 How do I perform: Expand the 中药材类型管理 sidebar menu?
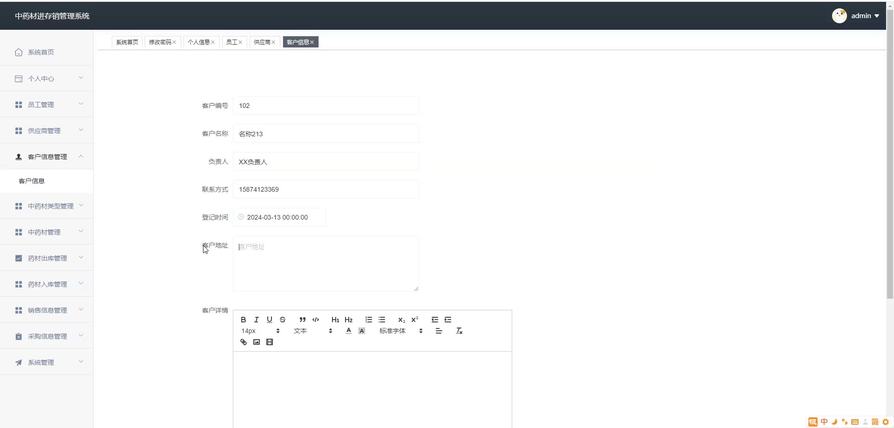(x=47, y=206)
